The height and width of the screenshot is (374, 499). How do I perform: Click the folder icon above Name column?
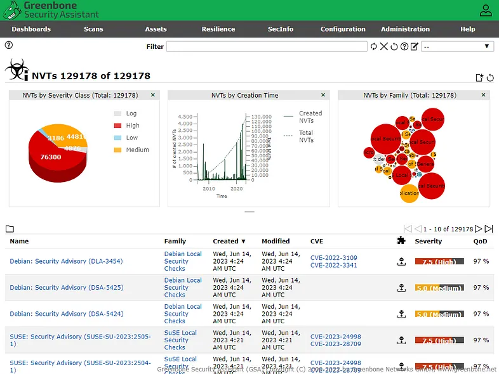tap(10, 229)
